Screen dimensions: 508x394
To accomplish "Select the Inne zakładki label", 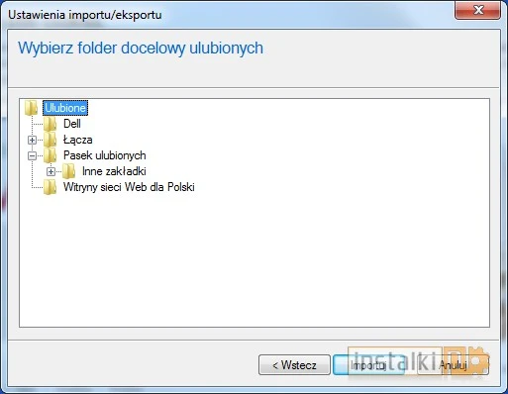I will 114,171.
